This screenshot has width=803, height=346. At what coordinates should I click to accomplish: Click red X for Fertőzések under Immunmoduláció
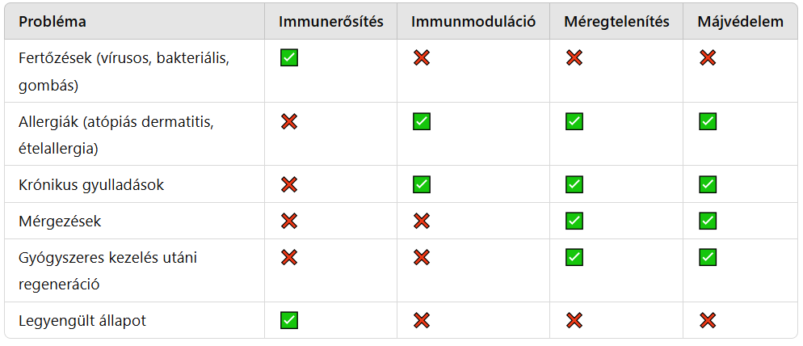(x=421, y=57)
